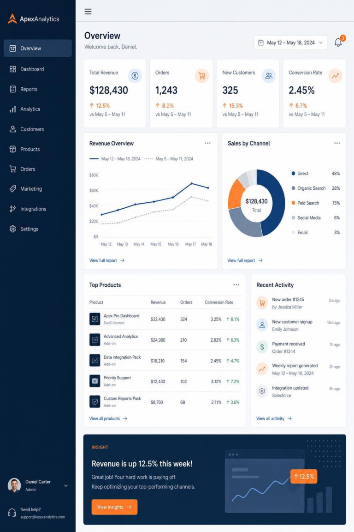Expand the Daniel Carter account chevron

click(x=66, y=485)
